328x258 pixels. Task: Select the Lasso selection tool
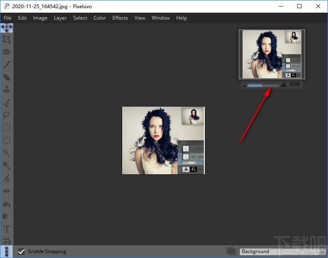pos(7,115)
